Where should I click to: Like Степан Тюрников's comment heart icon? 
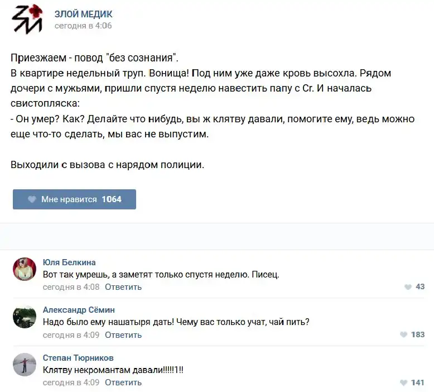tap(404, 383)
